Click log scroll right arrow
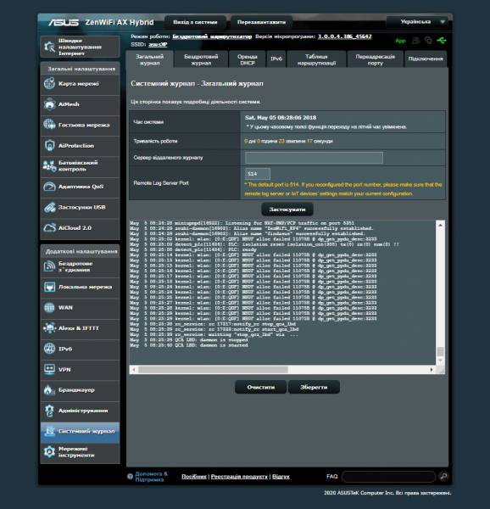The image size is (490, 509). [x=432, y=369]
